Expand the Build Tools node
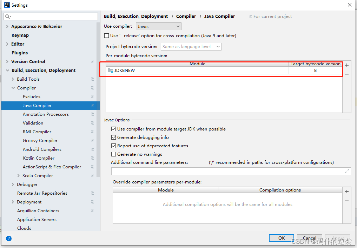The image size is (357, 248). pyautogui.click(x=13, y=79)
